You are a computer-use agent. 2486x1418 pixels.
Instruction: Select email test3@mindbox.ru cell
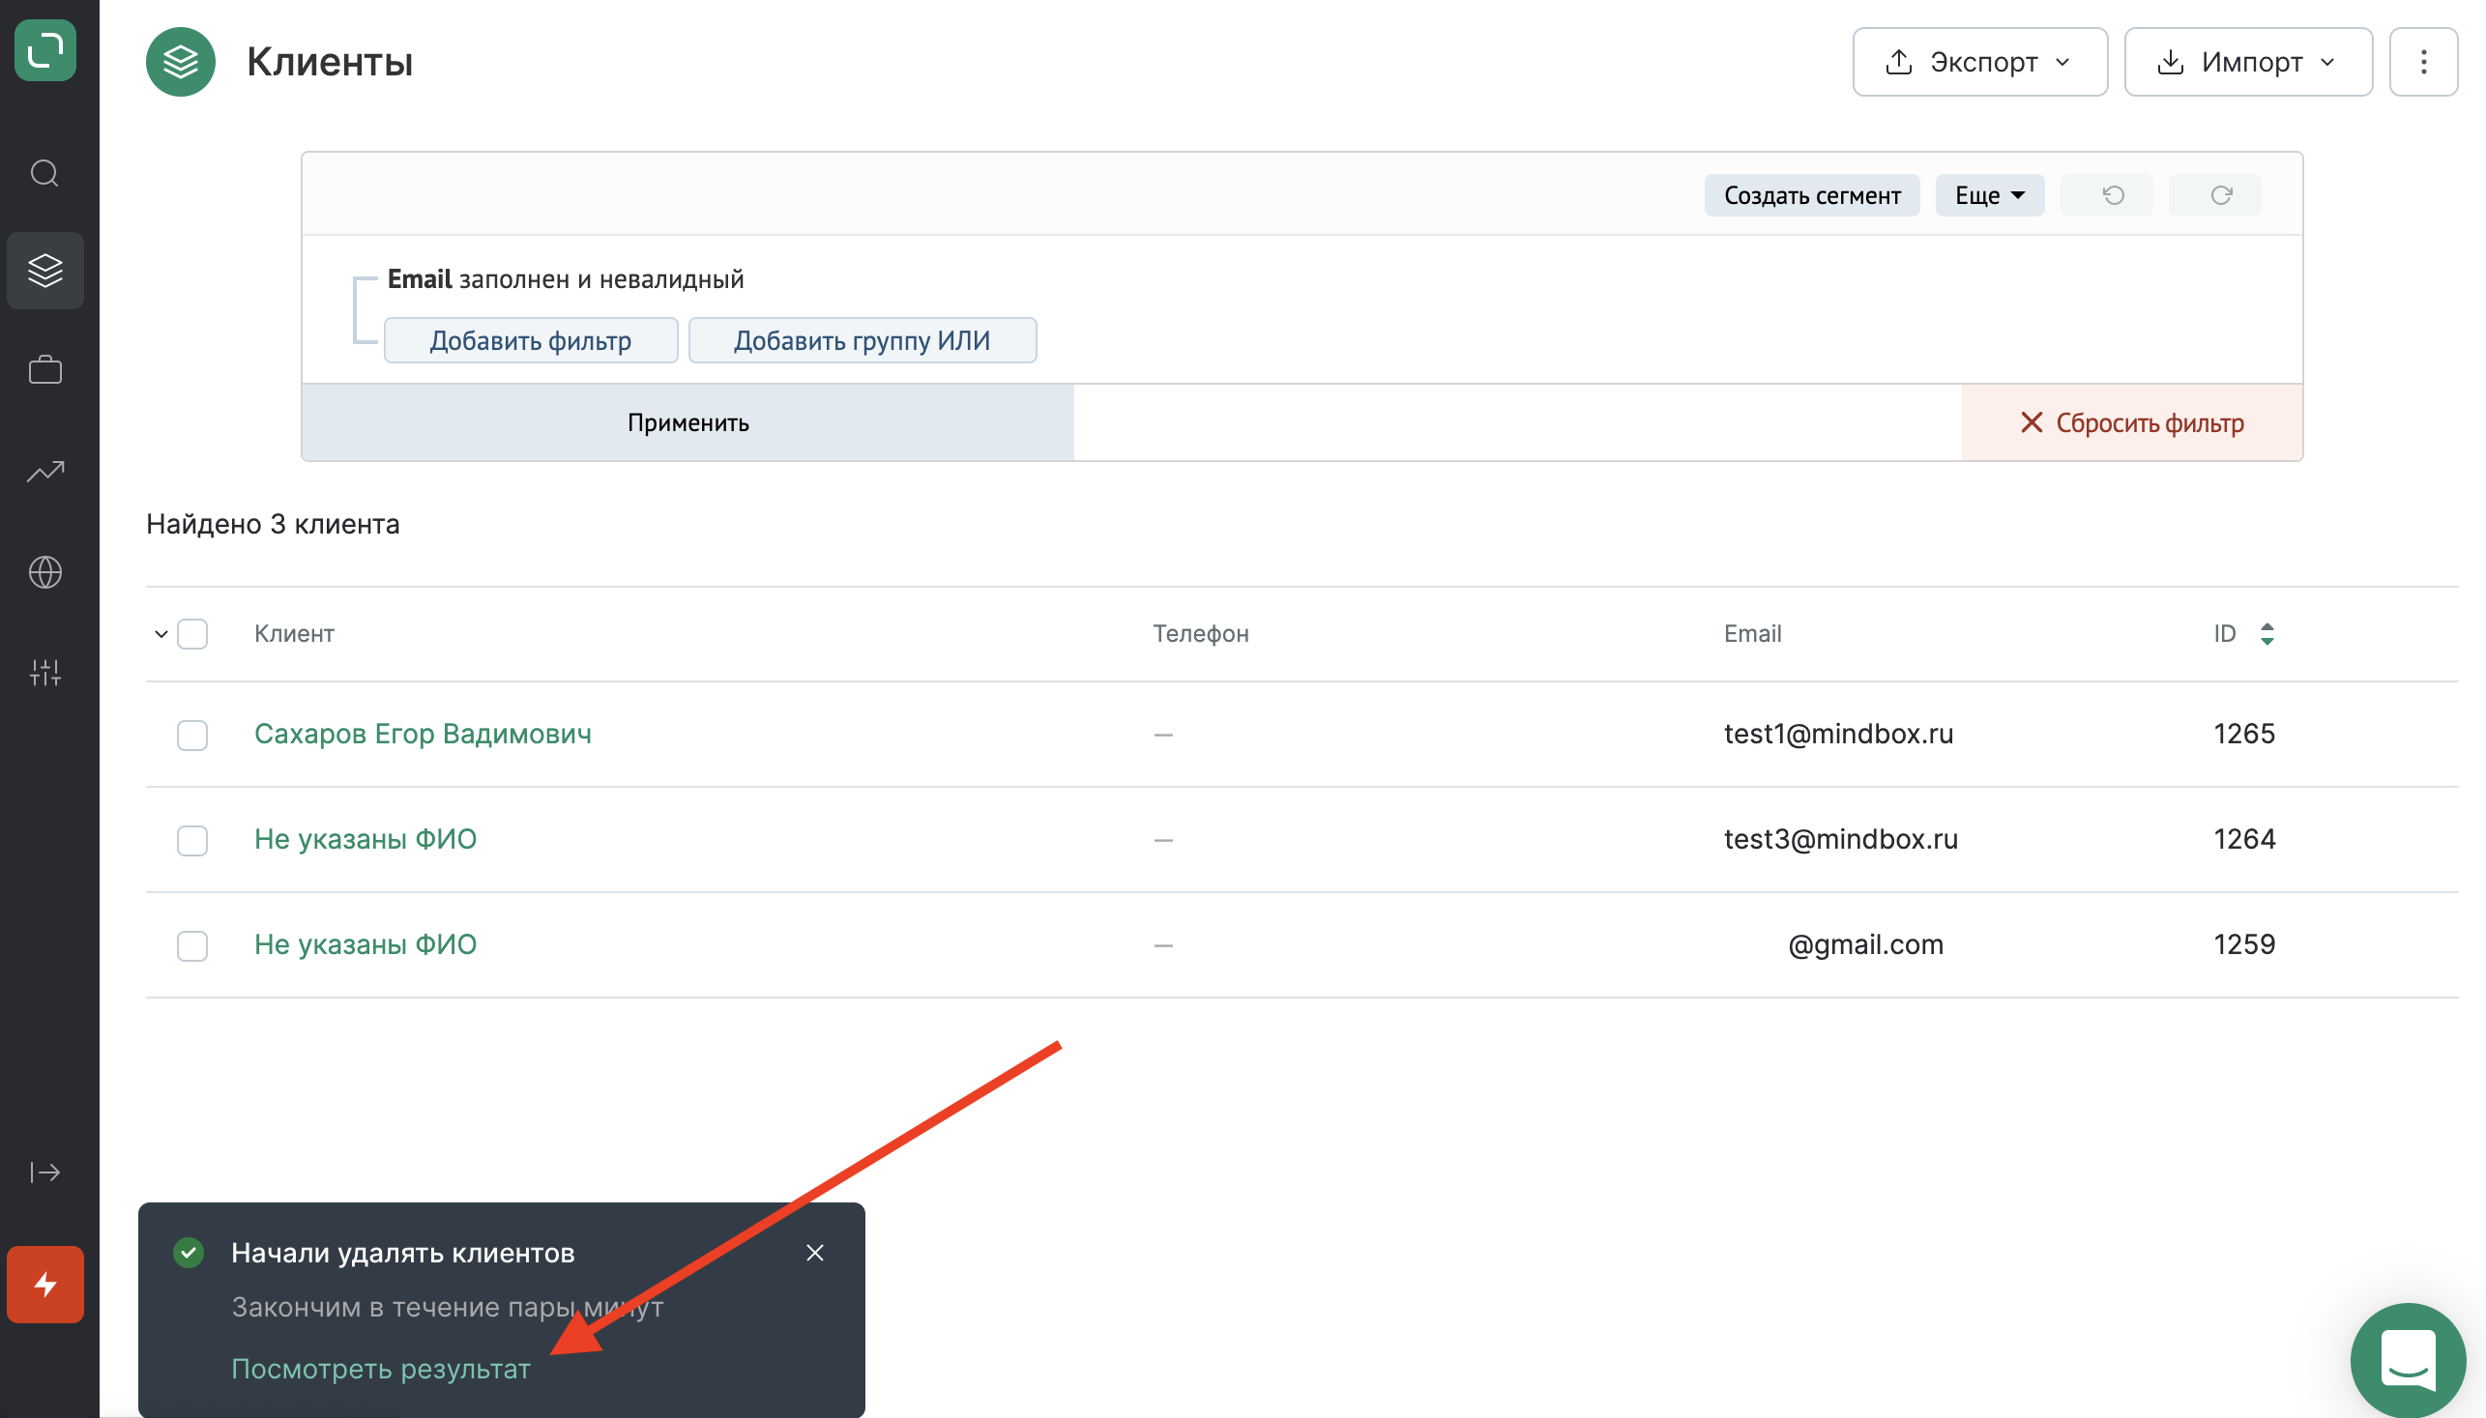coord(1841,839)
